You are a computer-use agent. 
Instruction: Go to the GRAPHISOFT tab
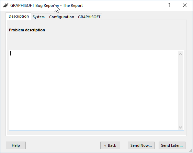point(89,17)
